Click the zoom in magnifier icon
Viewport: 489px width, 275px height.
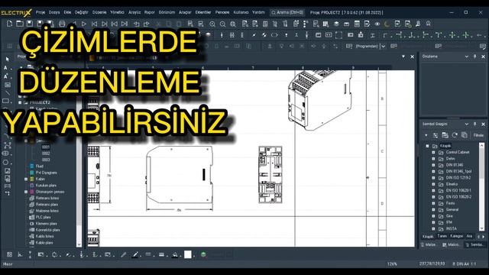(x=212, y=24)
